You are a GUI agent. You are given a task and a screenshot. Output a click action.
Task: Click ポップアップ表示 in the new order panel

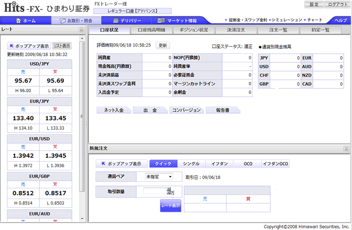(121, 164)
